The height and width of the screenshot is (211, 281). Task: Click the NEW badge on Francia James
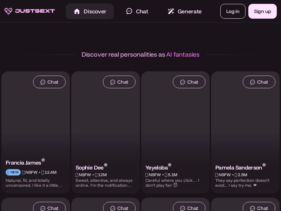click(13, 172)
